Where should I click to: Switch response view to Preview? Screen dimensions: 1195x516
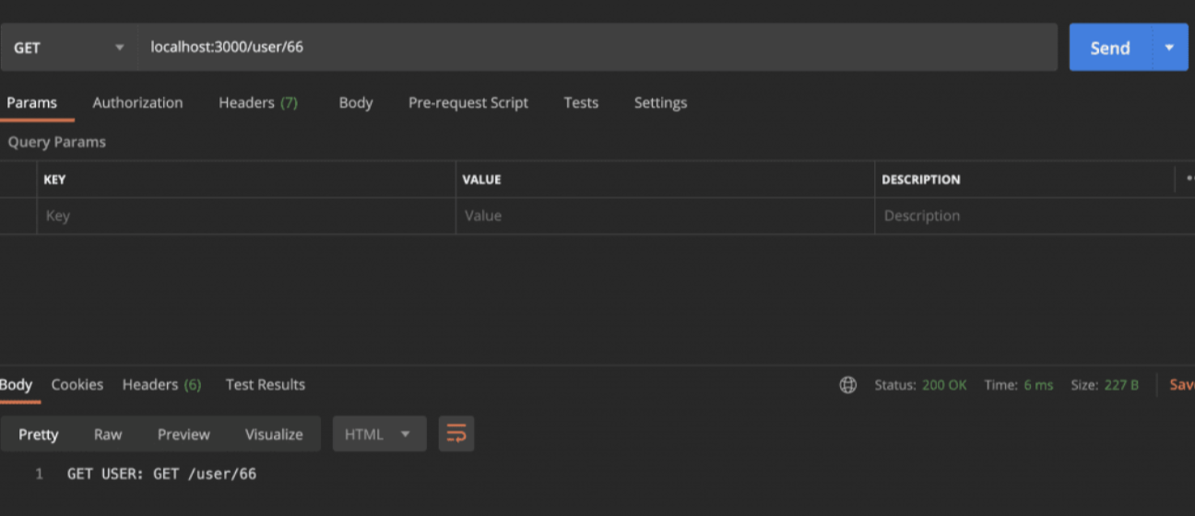pyautogui.click(x=183, y=434)
